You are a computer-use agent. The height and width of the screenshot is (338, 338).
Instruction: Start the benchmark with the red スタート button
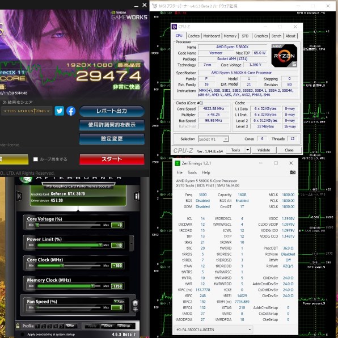(x=112, y=159)
